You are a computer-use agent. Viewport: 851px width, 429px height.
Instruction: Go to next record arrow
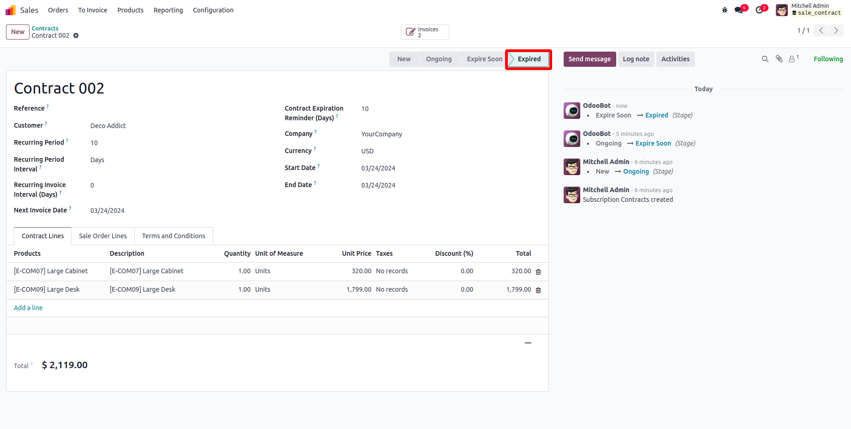pyautogui.click(x=836, y=30)
